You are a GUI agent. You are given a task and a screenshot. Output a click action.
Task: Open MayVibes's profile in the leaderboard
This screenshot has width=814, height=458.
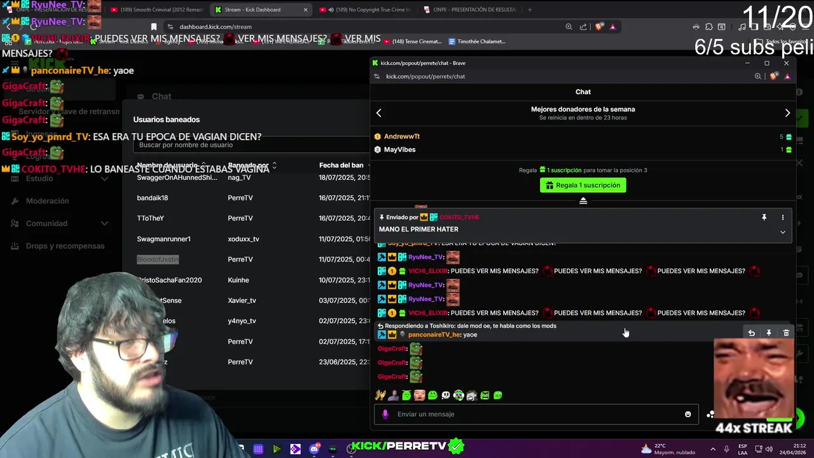(x=400, y=149)
